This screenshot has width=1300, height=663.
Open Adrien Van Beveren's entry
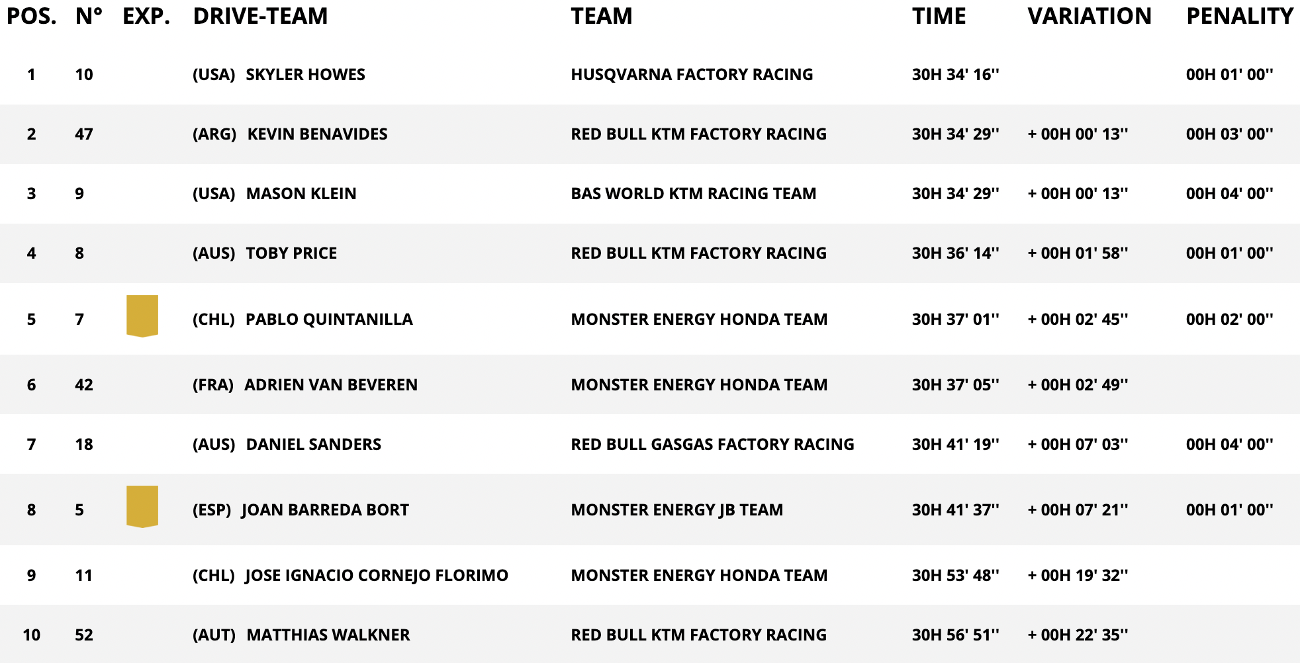click(331, 385)
